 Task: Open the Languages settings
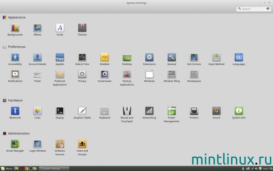pos(239,59)
